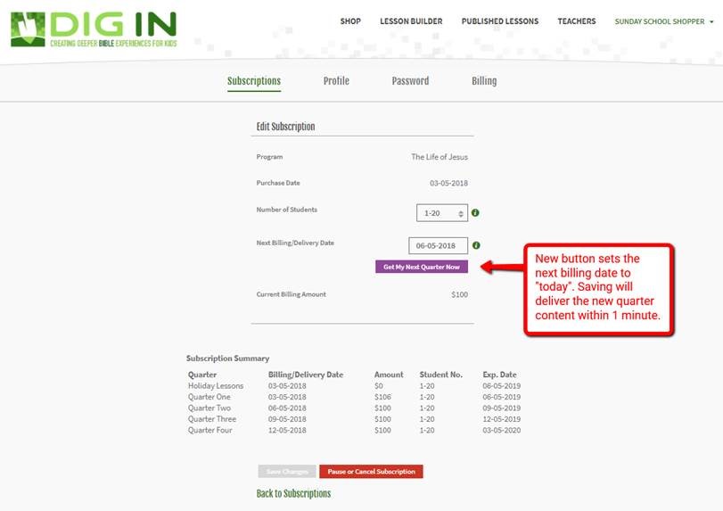Open the Shop menu item
Screen dimensions: 723x511
click(350, 21)
